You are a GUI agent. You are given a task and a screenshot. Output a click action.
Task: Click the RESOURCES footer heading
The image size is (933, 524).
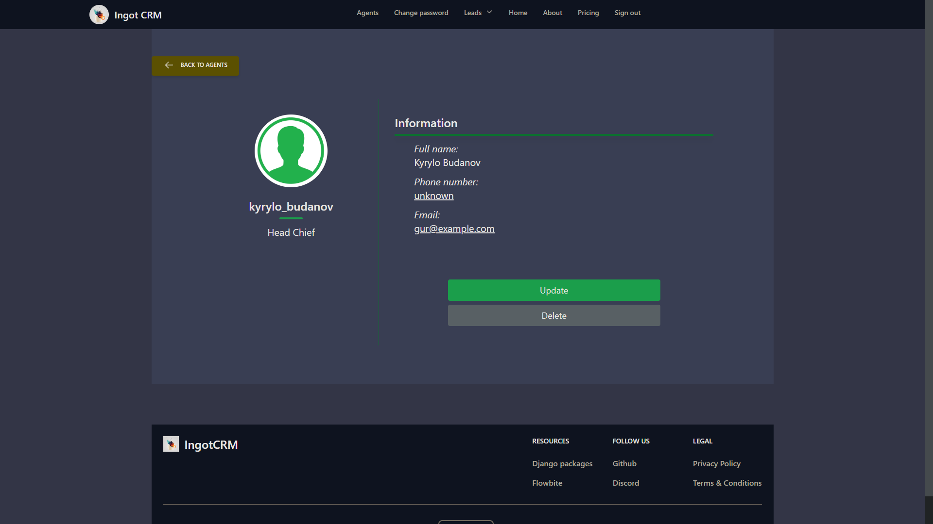pos(551,441)
